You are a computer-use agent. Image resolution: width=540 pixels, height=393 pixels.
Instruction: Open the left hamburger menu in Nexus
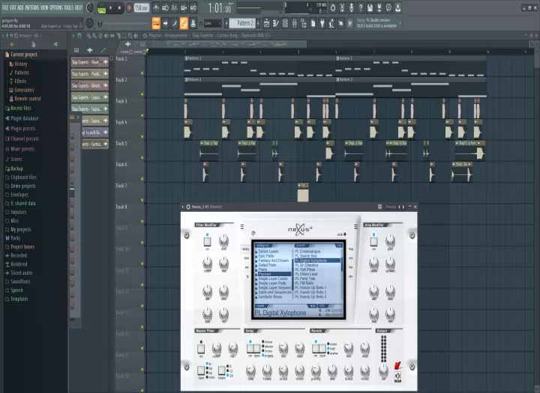pyautogui.click(x=242, y=227)
